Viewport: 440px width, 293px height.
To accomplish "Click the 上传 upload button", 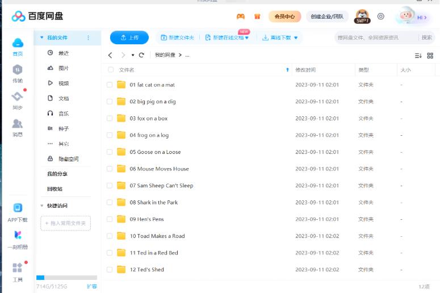I will click(x=129, y=37).
